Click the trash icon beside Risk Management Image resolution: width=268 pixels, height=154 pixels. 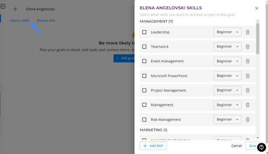point(248,119)
